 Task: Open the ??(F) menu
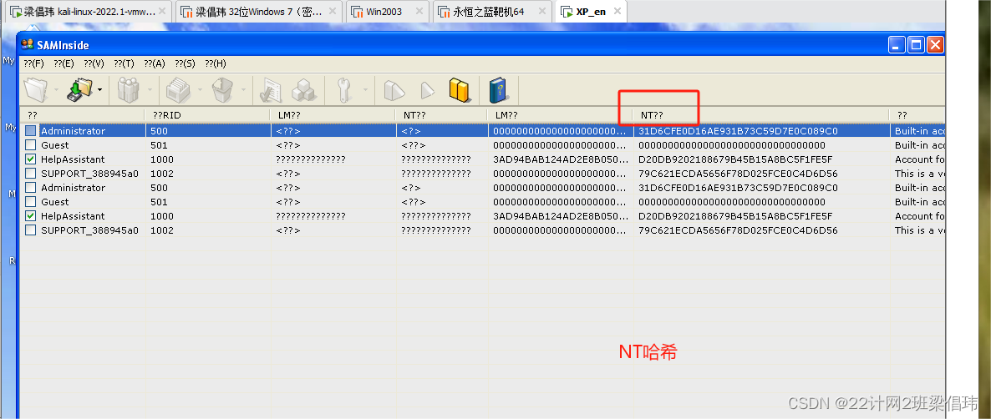tap(34, 63)
